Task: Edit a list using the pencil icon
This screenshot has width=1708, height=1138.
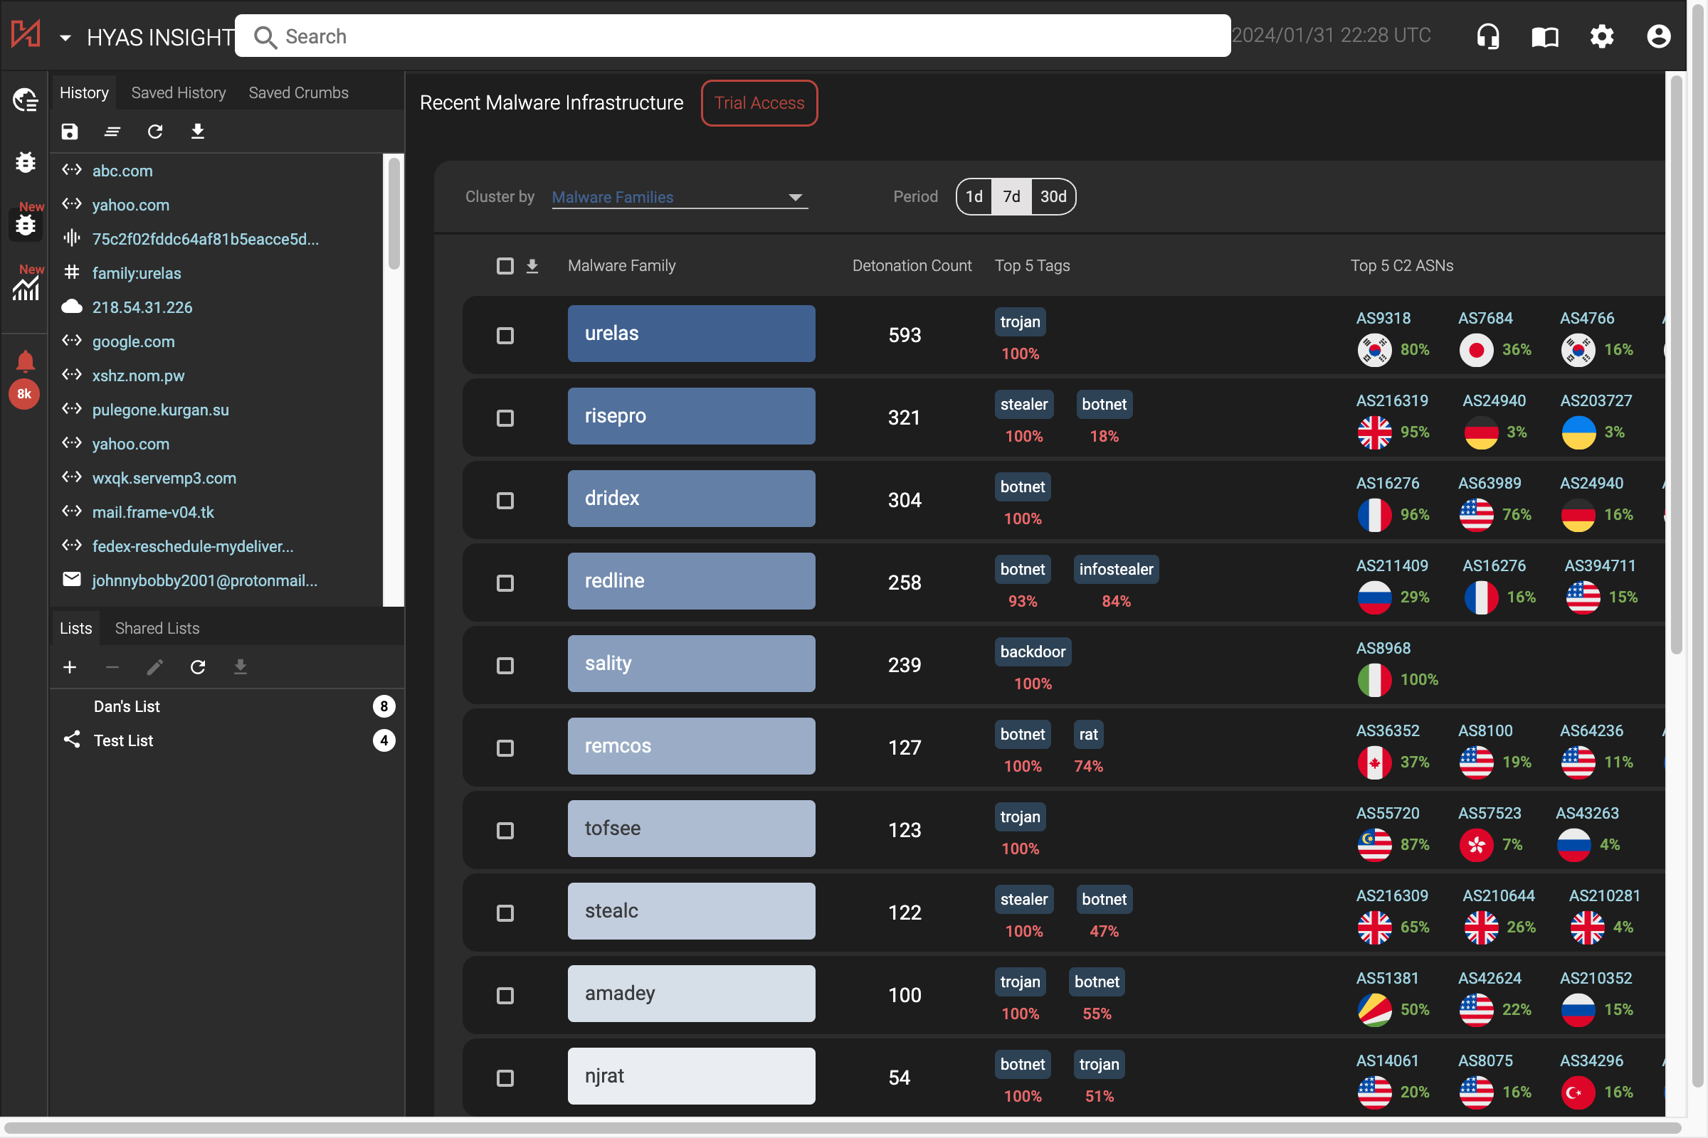Action: tap(154, 667)
